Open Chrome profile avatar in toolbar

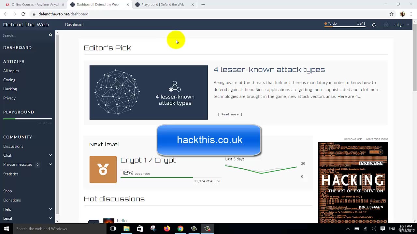402,14
